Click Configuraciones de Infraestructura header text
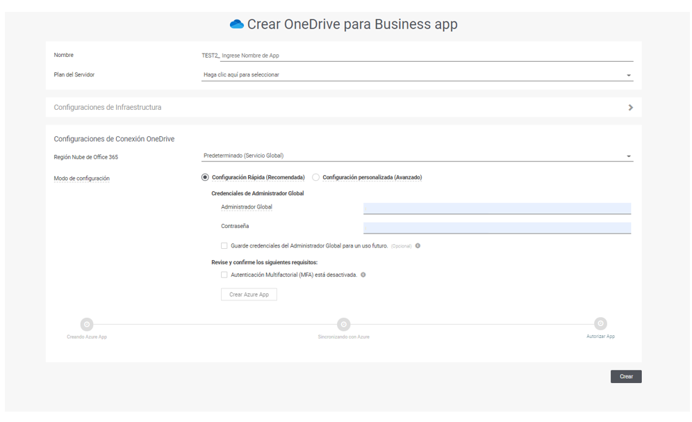Image resolution: width=692 pixels, height=422 pixels. click(107, 107)
